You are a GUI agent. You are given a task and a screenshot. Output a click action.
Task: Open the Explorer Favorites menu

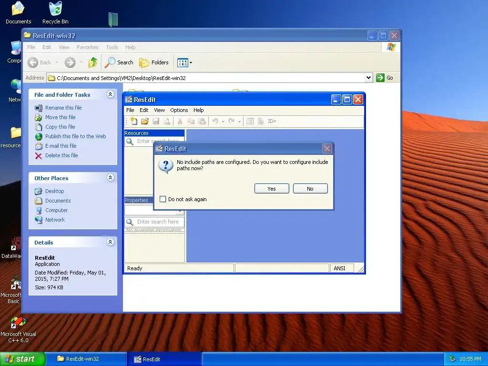[88, 47]
